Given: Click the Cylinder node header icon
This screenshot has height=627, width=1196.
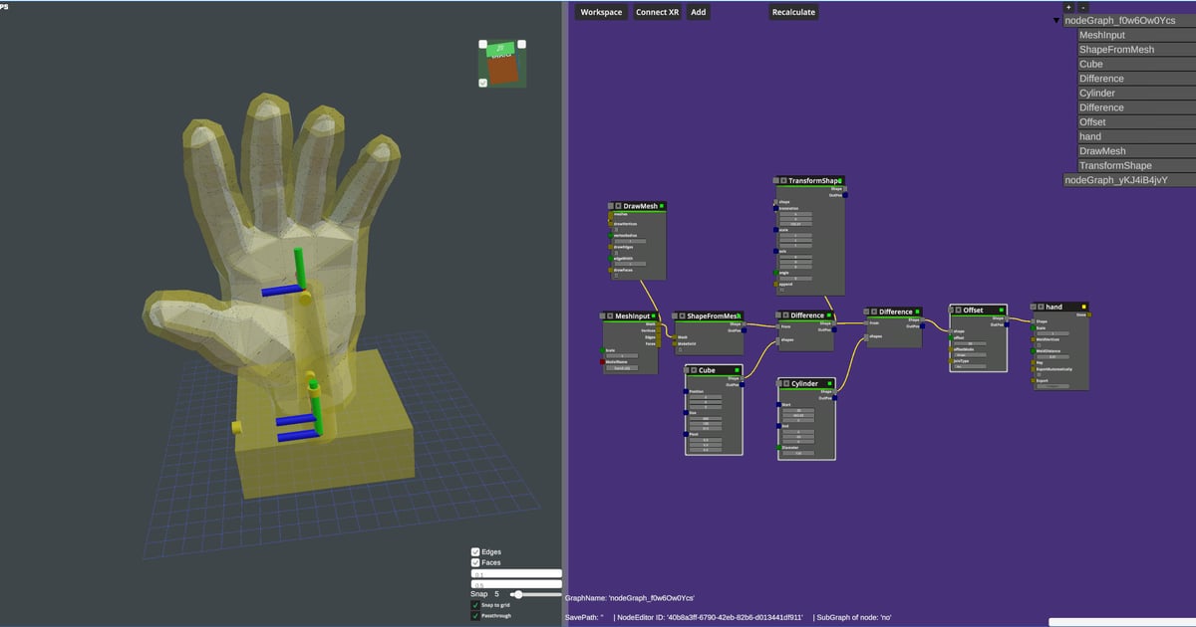Looking at the screenshot, I should (x=787, y=384).
